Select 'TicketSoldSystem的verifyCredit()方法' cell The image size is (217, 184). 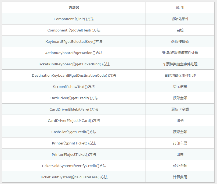tap(74, 166)
